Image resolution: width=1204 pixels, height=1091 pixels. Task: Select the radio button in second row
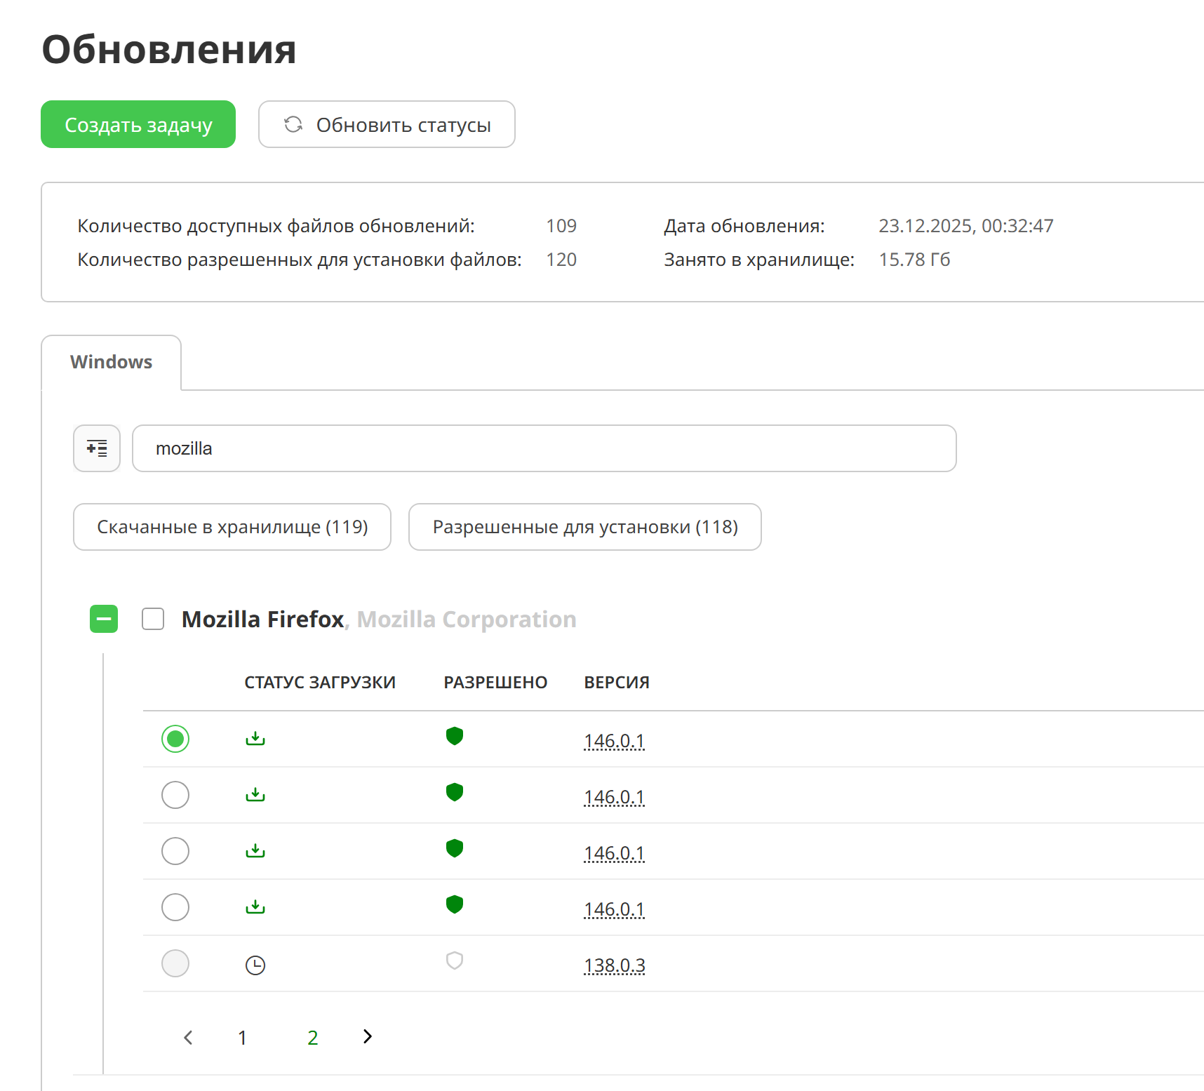coord(175,795)
